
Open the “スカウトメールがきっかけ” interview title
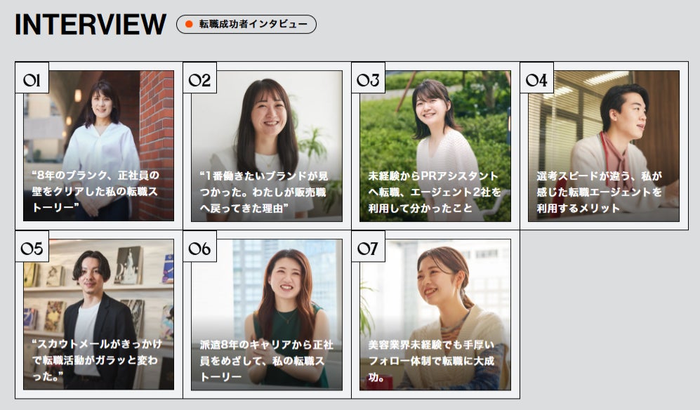point(97,360)
